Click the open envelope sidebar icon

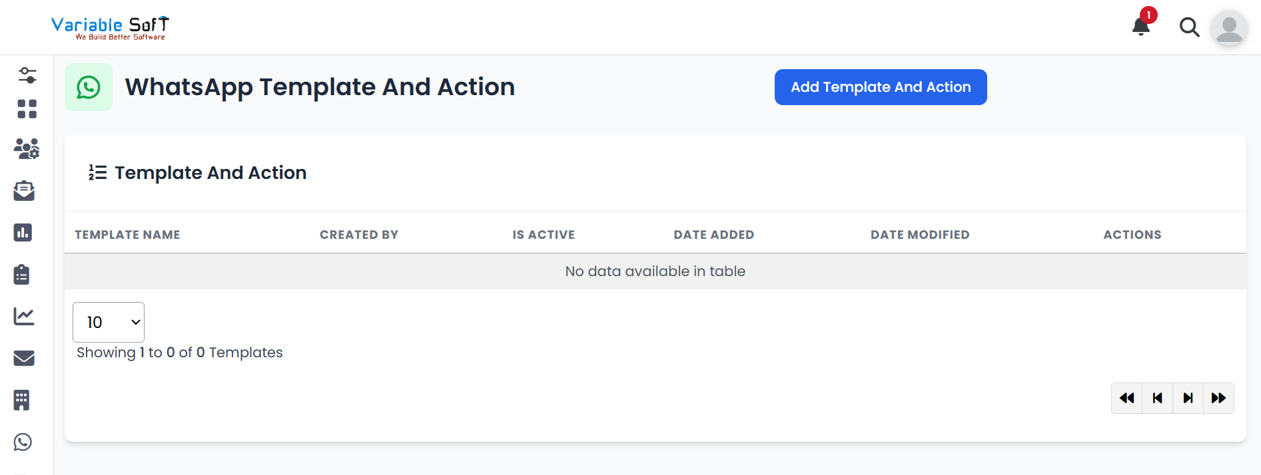(x=24, y=191)
